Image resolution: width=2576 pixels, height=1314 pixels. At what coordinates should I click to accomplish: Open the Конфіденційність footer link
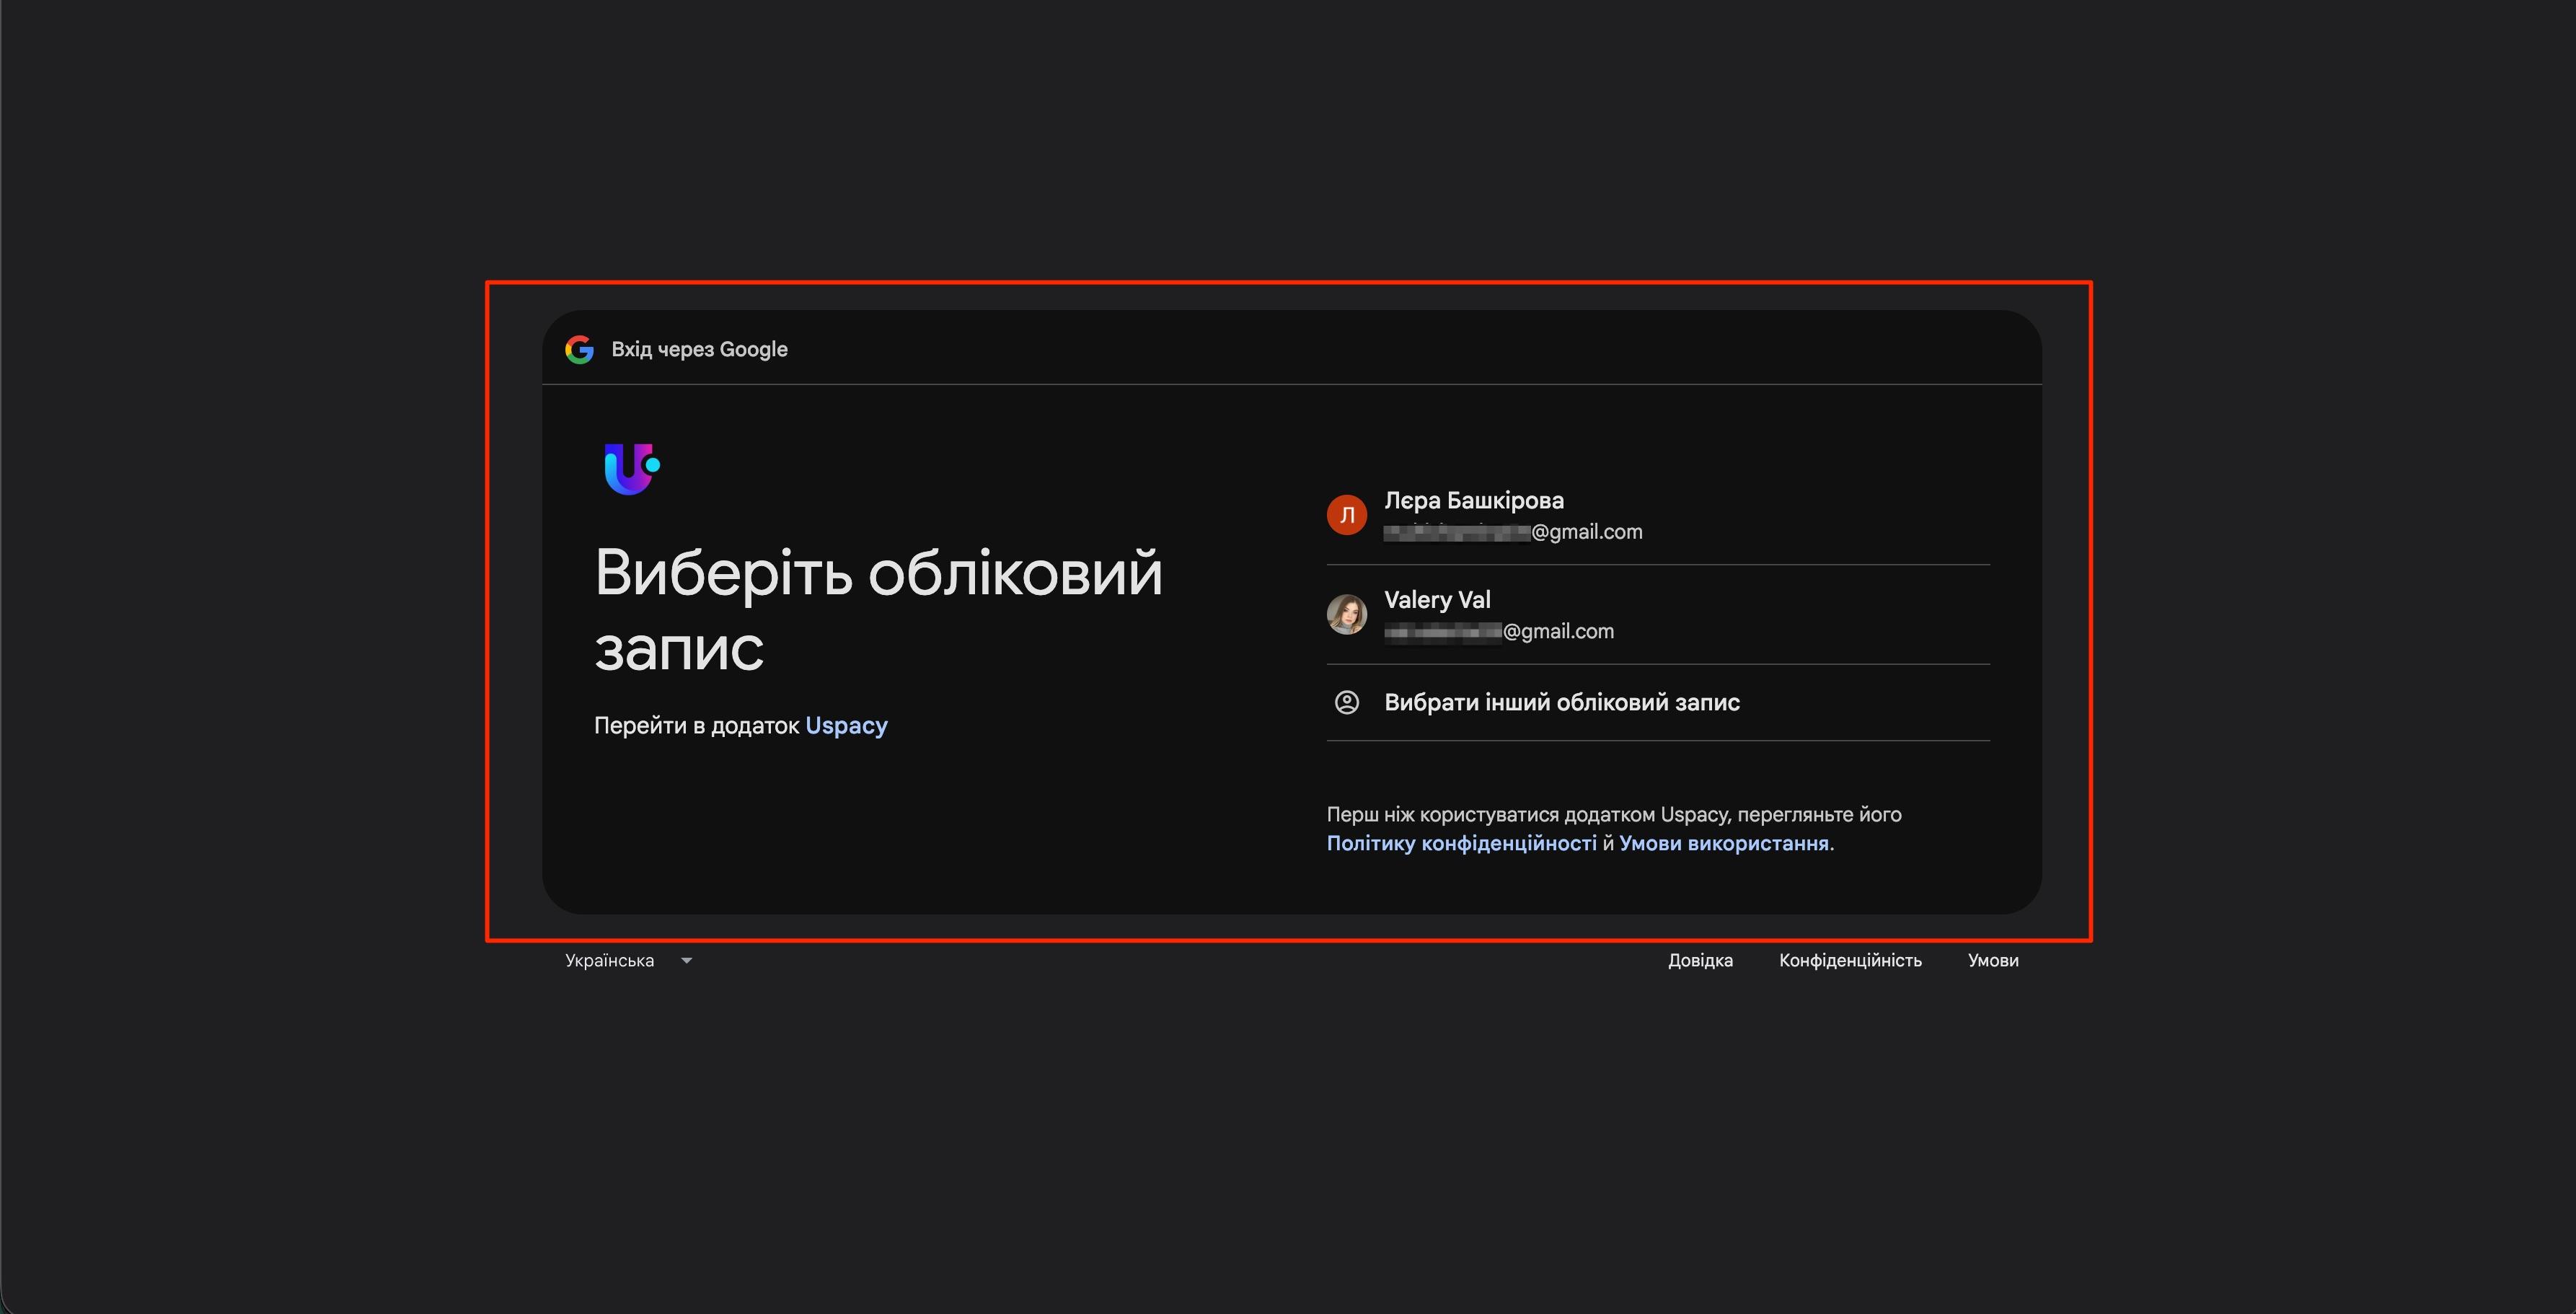coord(1850,960)
